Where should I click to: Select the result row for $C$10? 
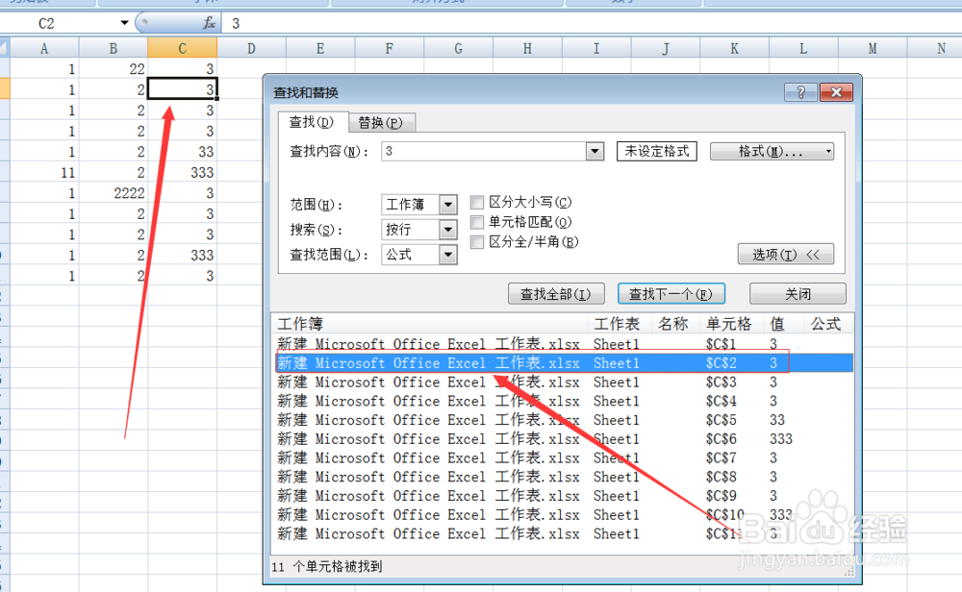tap(563, 515)
